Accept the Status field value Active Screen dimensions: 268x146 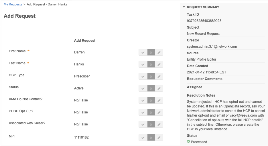(143, 89)
